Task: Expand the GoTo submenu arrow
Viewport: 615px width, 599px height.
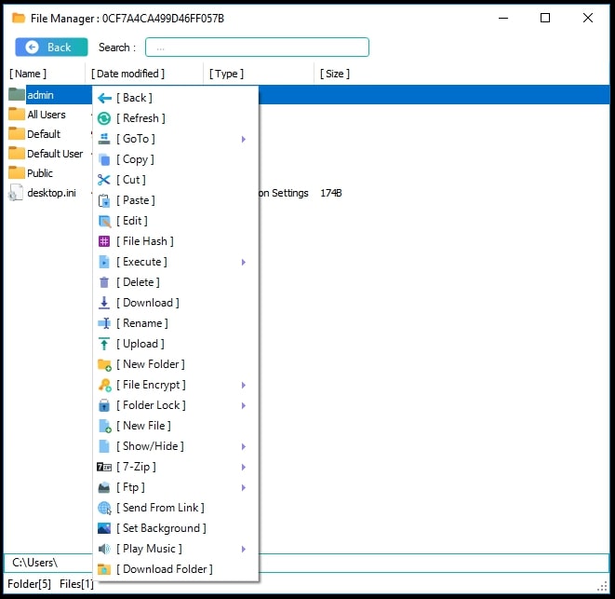Action: [244, 139]
